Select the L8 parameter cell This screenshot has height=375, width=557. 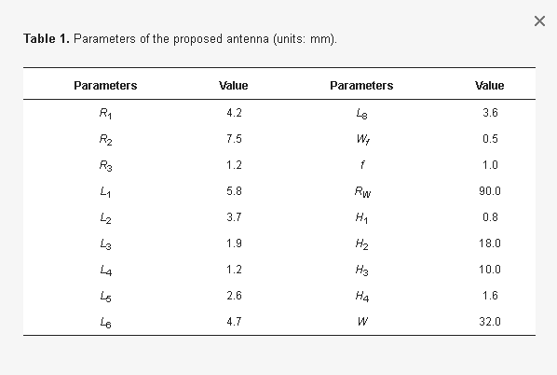point(362,114)
